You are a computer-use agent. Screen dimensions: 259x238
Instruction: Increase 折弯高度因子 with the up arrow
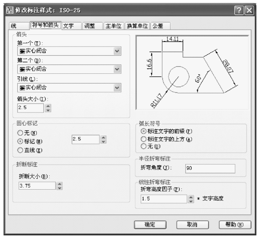click(191, 197)
